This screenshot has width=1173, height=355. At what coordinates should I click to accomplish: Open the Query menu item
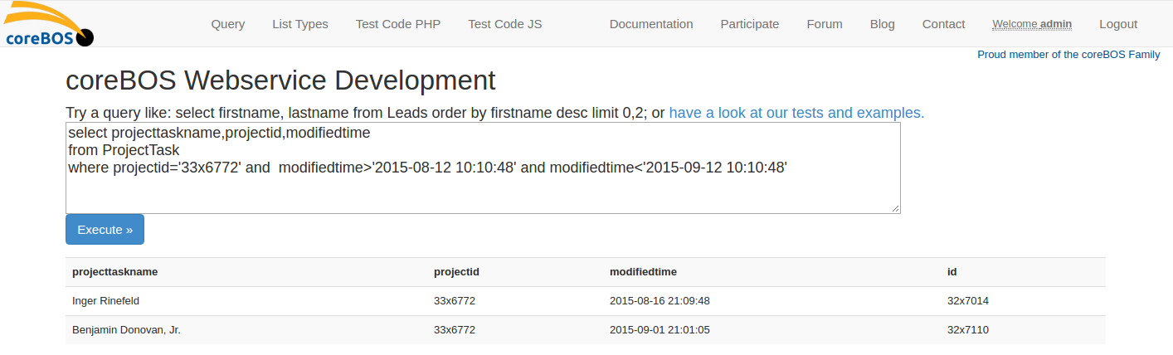(x=228, y=24)
